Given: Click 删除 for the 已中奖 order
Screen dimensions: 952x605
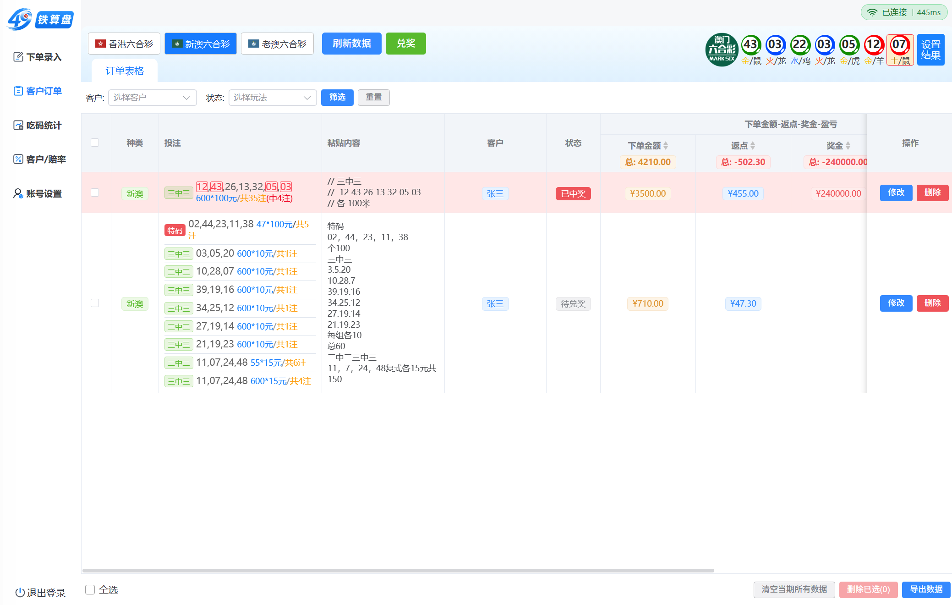Looking at the screenshot, I should click(933, 193).
